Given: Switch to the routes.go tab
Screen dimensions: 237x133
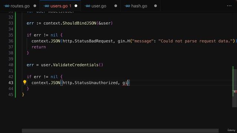Looking at the screenshot, I should pos(20,6).
